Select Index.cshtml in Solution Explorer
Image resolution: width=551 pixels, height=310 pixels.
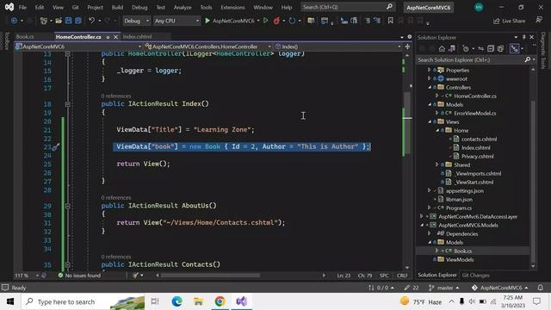(x=476, y=147)
